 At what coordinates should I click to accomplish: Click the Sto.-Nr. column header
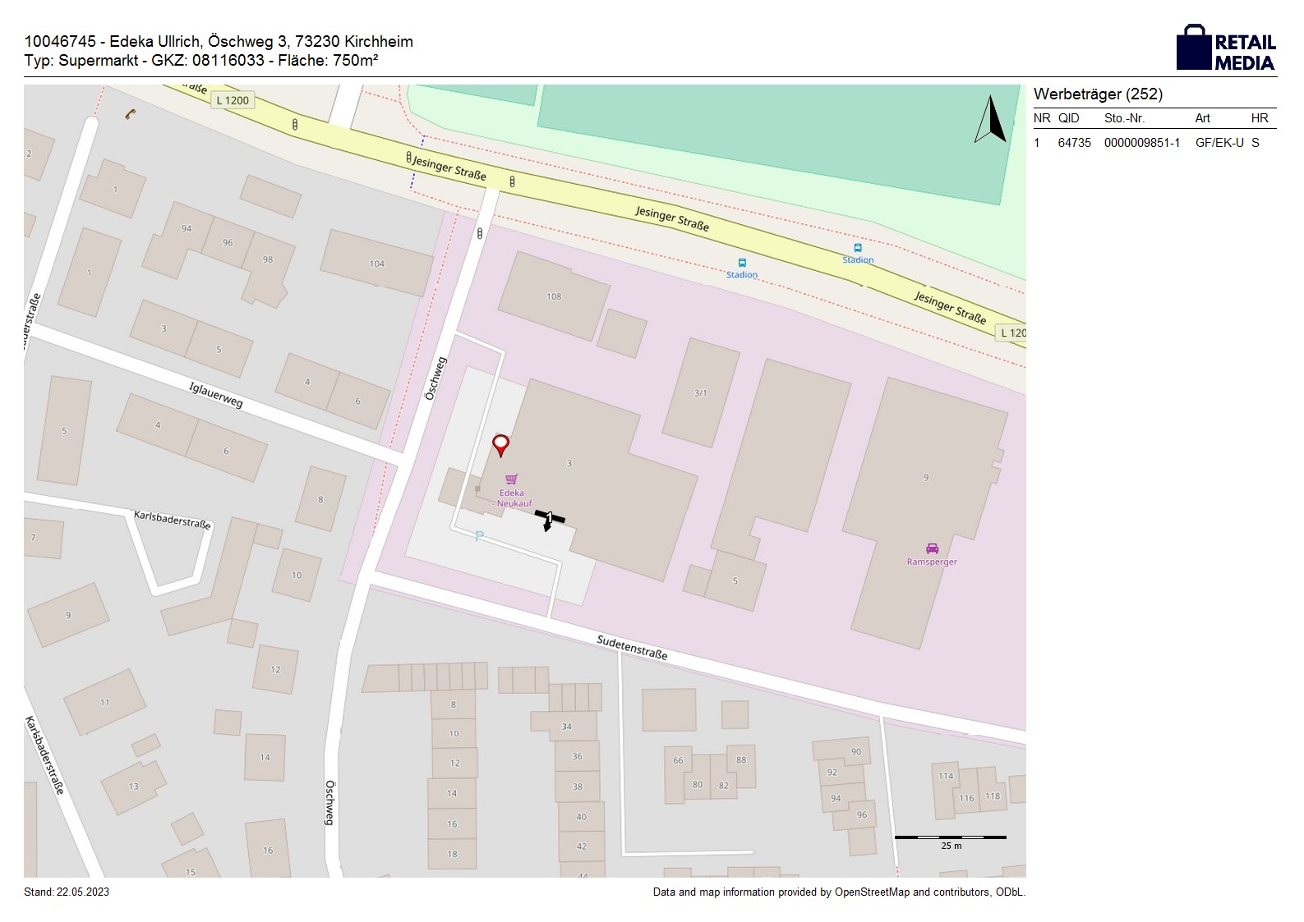(1124, 118)
